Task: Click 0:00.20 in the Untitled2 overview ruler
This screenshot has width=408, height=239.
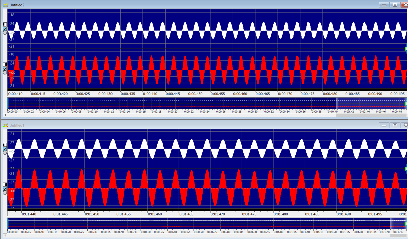Action: click(173, 111)
